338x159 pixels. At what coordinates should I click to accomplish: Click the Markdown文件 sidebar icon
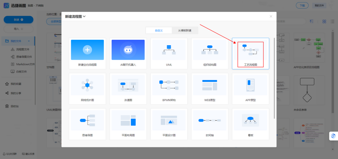click(13, 64)
